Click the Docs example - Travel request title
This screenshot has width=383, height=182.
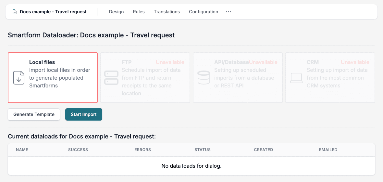pos(53,12)
